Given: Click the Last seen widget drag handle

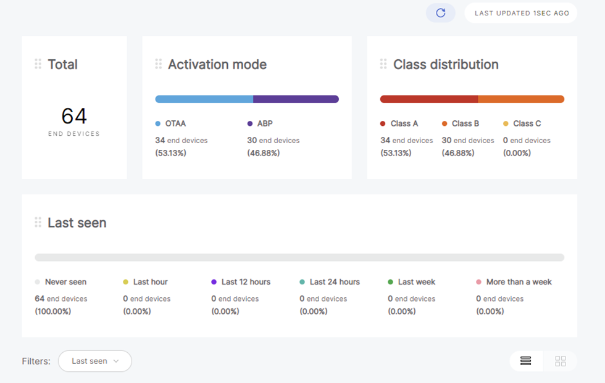Looking at the screenshot, I should tap(38, 222).
